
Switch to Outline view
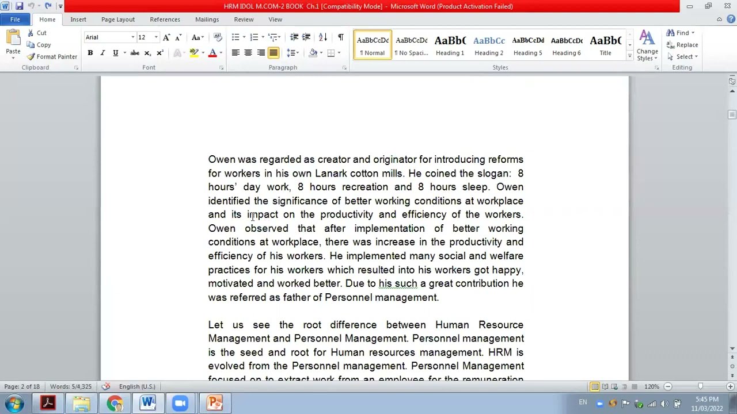tap(624, 387)
